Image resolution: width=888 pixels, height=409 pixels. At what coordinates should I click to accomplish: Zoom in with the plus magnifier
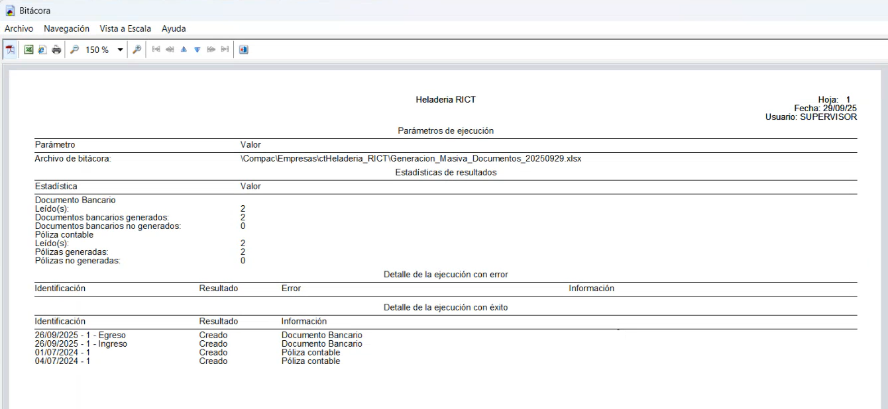[x=137, y=50]
